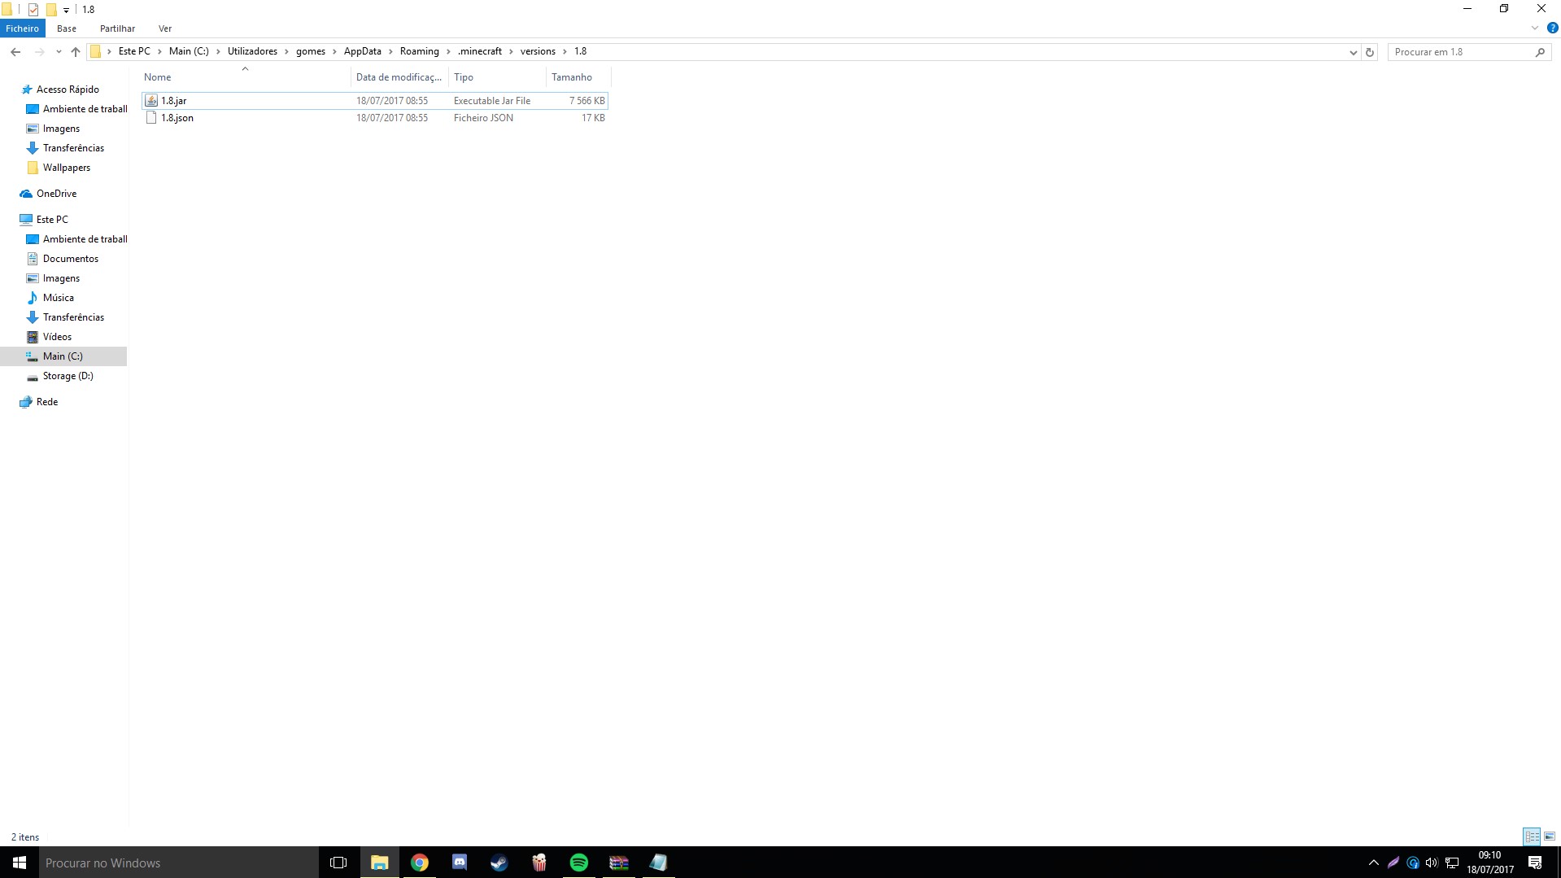Select Storage (D:) drive in sidebar
Viewport: 1561px width, 878px height.
pyautogui.click(x=68, y=376)
